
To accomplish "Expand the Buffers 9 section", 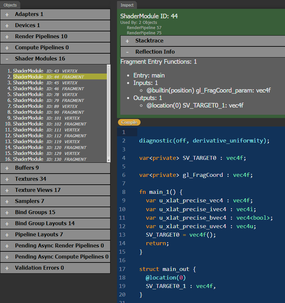I will tap(55, 168).
